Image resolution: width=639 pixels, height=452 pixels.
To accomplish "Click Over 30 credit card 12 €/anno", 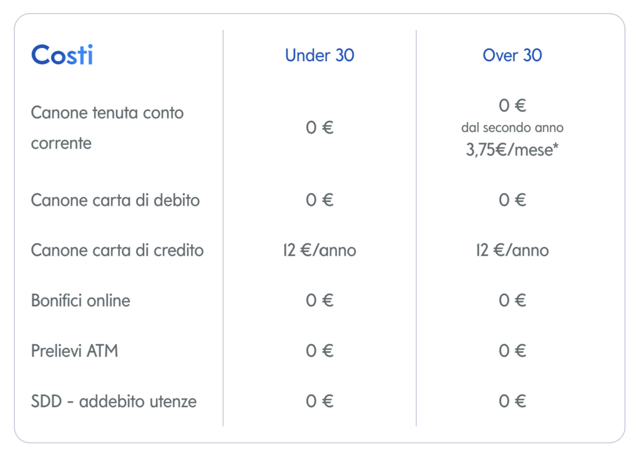I will point(512,251).
